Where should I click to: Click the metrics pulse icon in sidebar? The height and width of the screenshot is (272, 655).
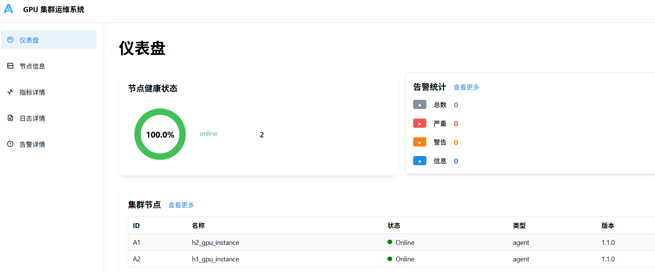tap(10, 92)
